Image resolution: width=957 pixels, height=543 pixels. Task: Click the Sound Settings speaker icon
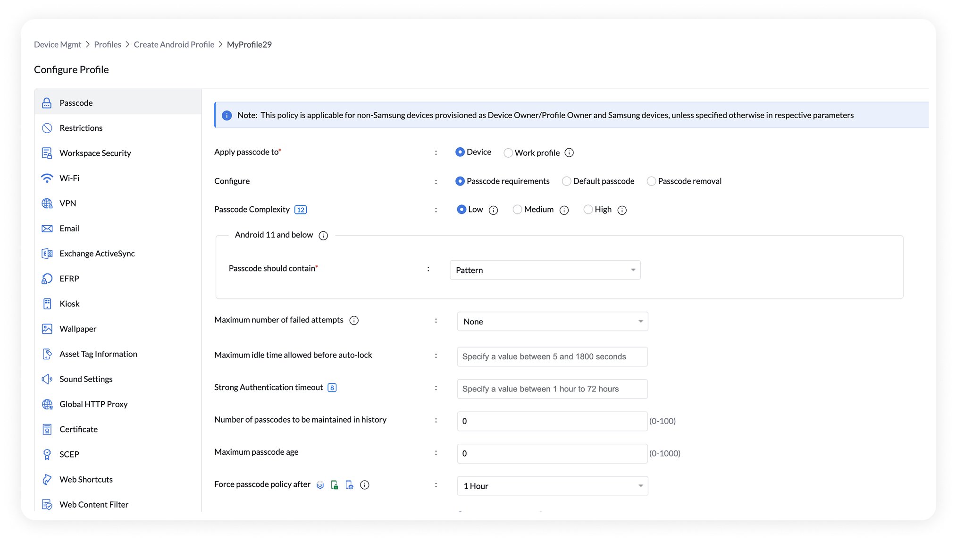pyautogui.click(x=47, y=379)
